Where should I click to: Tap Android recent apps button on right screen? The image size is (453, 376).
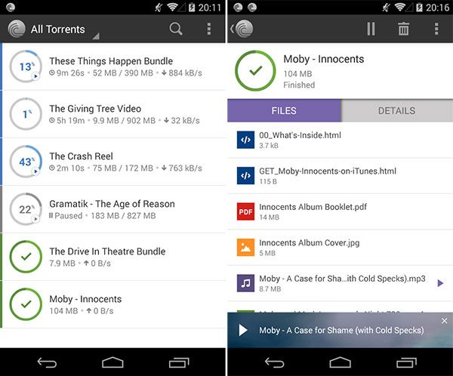406,362
